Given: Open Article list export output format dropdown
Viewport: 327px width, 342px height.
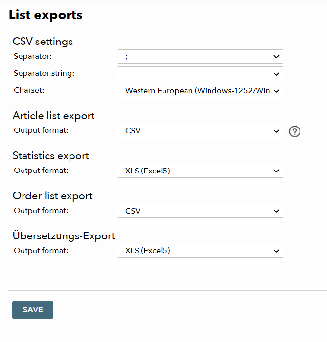Looking at the screenshot, I should coord(201,131).
